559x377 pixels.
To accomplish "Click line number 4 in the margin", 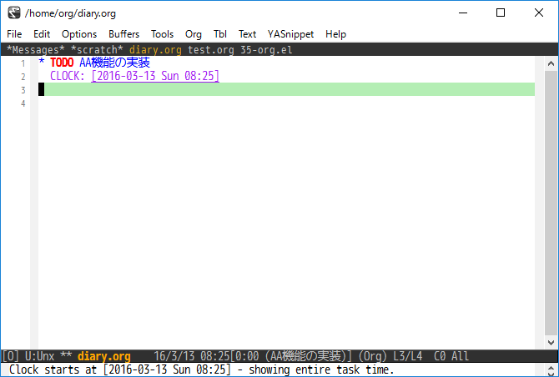I will [23, 103].
